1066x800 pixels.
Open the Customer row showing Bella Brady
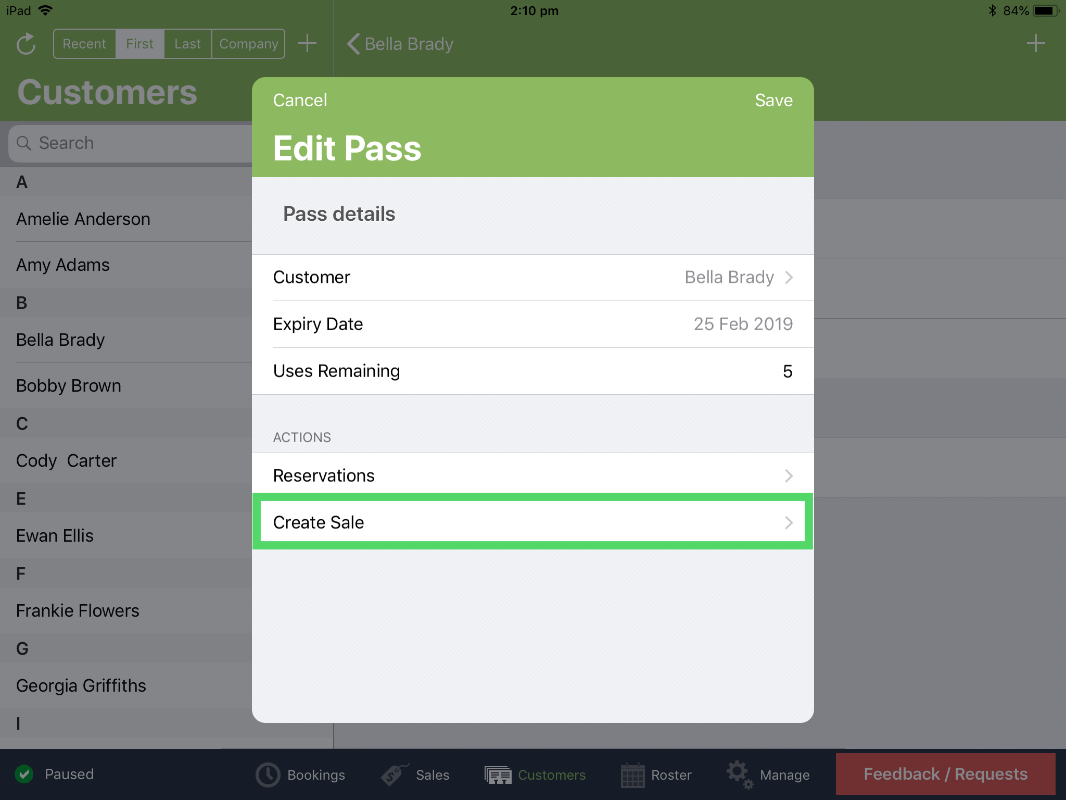click(x=532, y=277)
